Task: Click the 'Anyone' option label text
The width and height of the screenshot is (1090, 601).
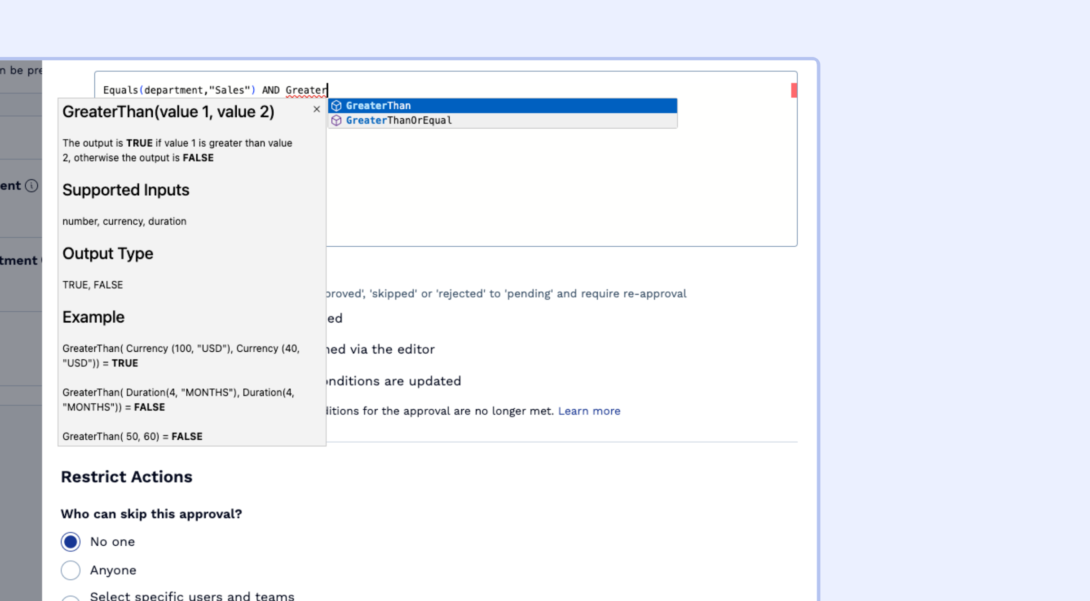Action: tap(113, 570)
